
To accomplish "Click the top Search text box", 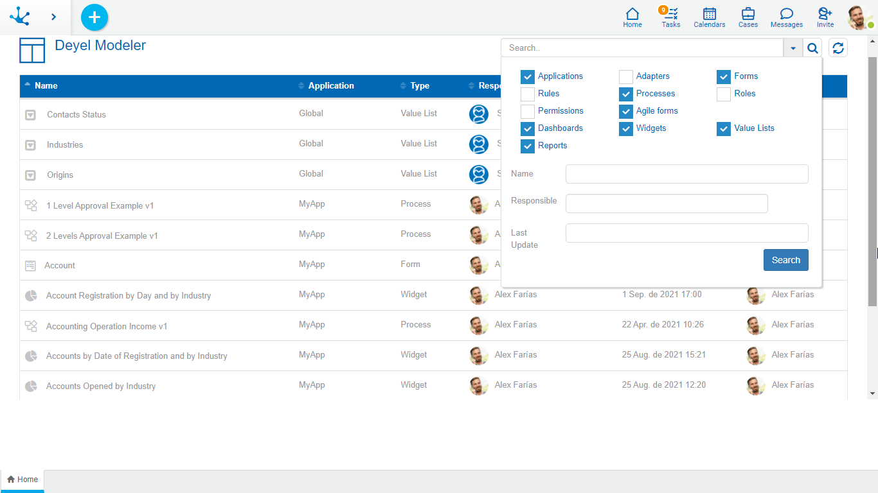I will coord(642,48).
